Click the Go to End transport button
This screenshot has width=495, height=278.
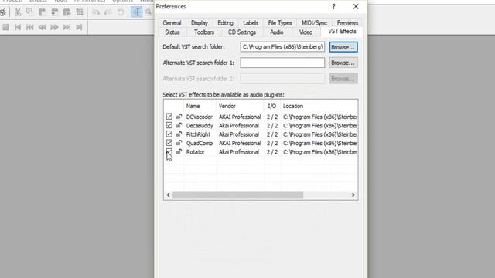[x=79, y=27]
